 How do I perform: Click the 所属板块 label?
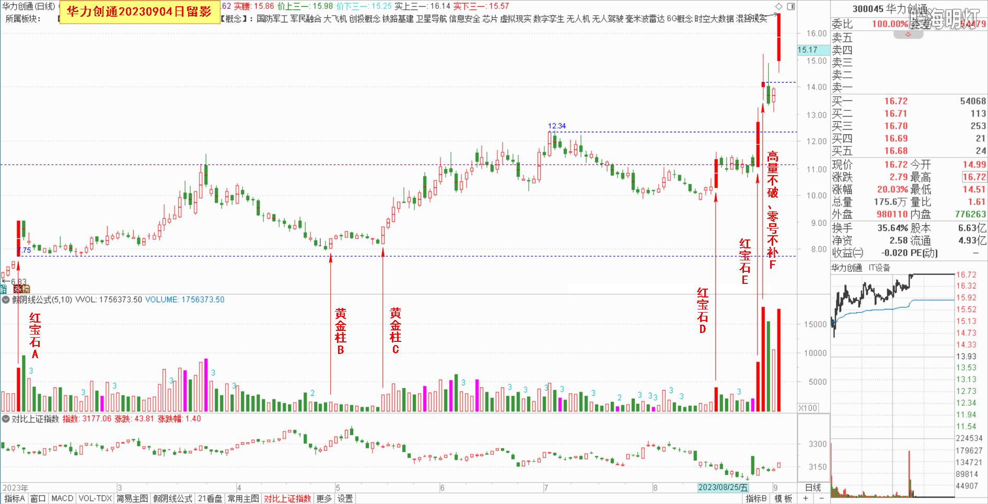(22, 19)
